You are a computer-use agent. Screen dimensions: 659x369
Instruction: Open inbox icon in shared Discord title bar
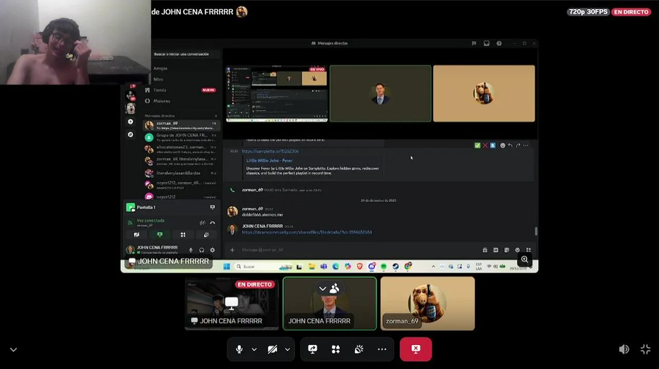(x=487, y=44)
